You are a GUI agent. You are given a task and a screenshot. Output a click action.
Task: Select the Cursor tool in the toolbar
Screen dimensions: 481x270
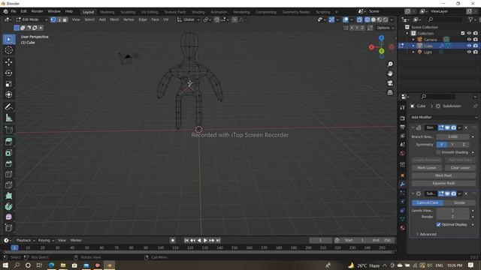click(x=8, y=50)
